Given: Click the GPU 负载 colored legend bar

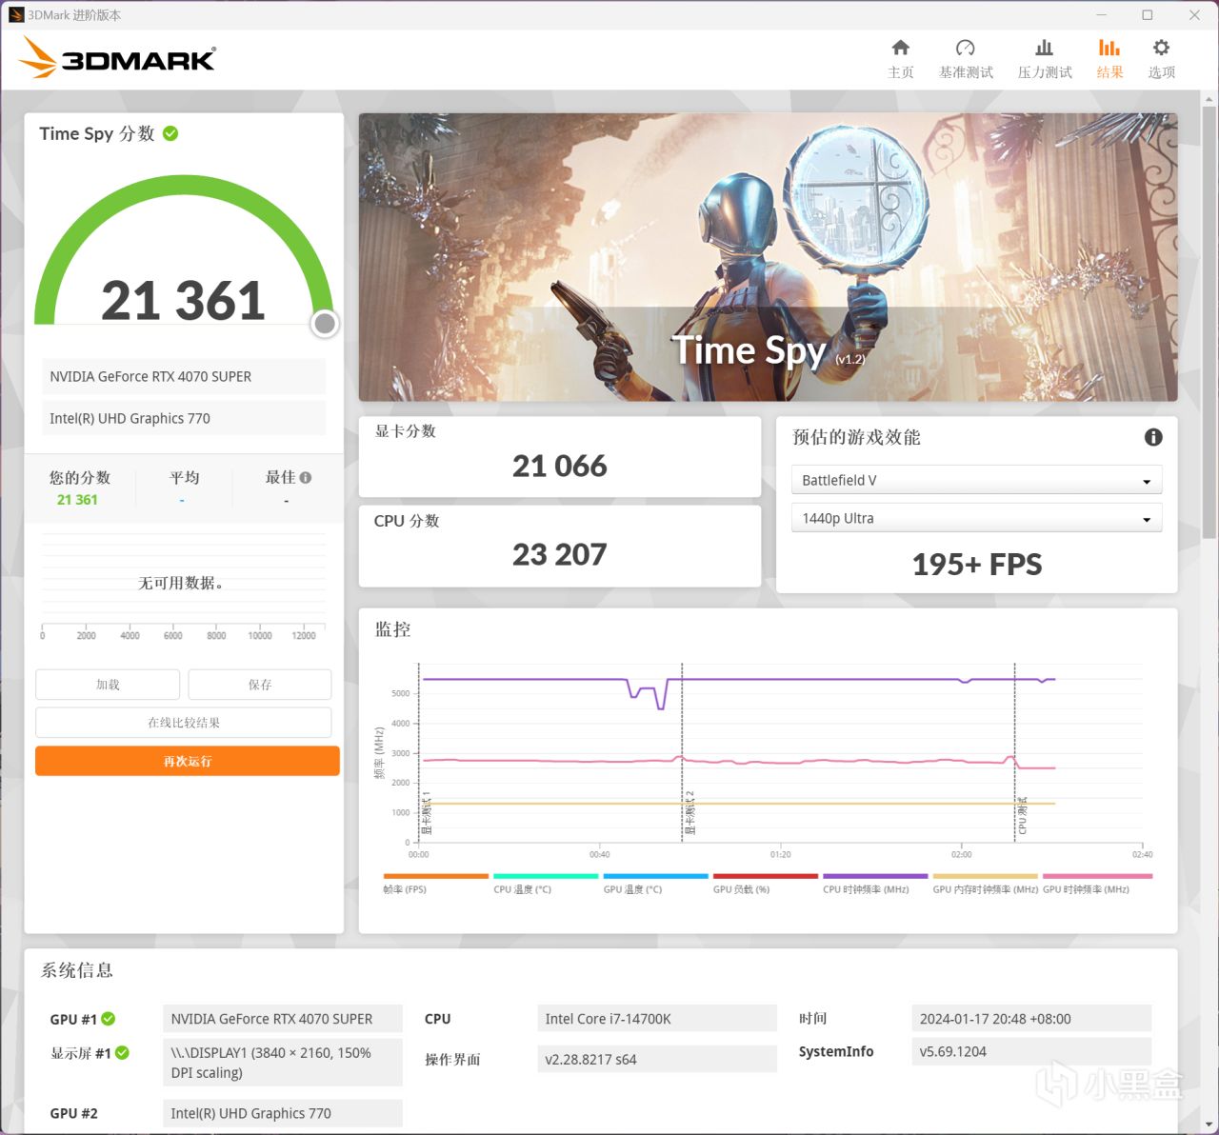Looking at the screenshot, I should coord(765,876).
